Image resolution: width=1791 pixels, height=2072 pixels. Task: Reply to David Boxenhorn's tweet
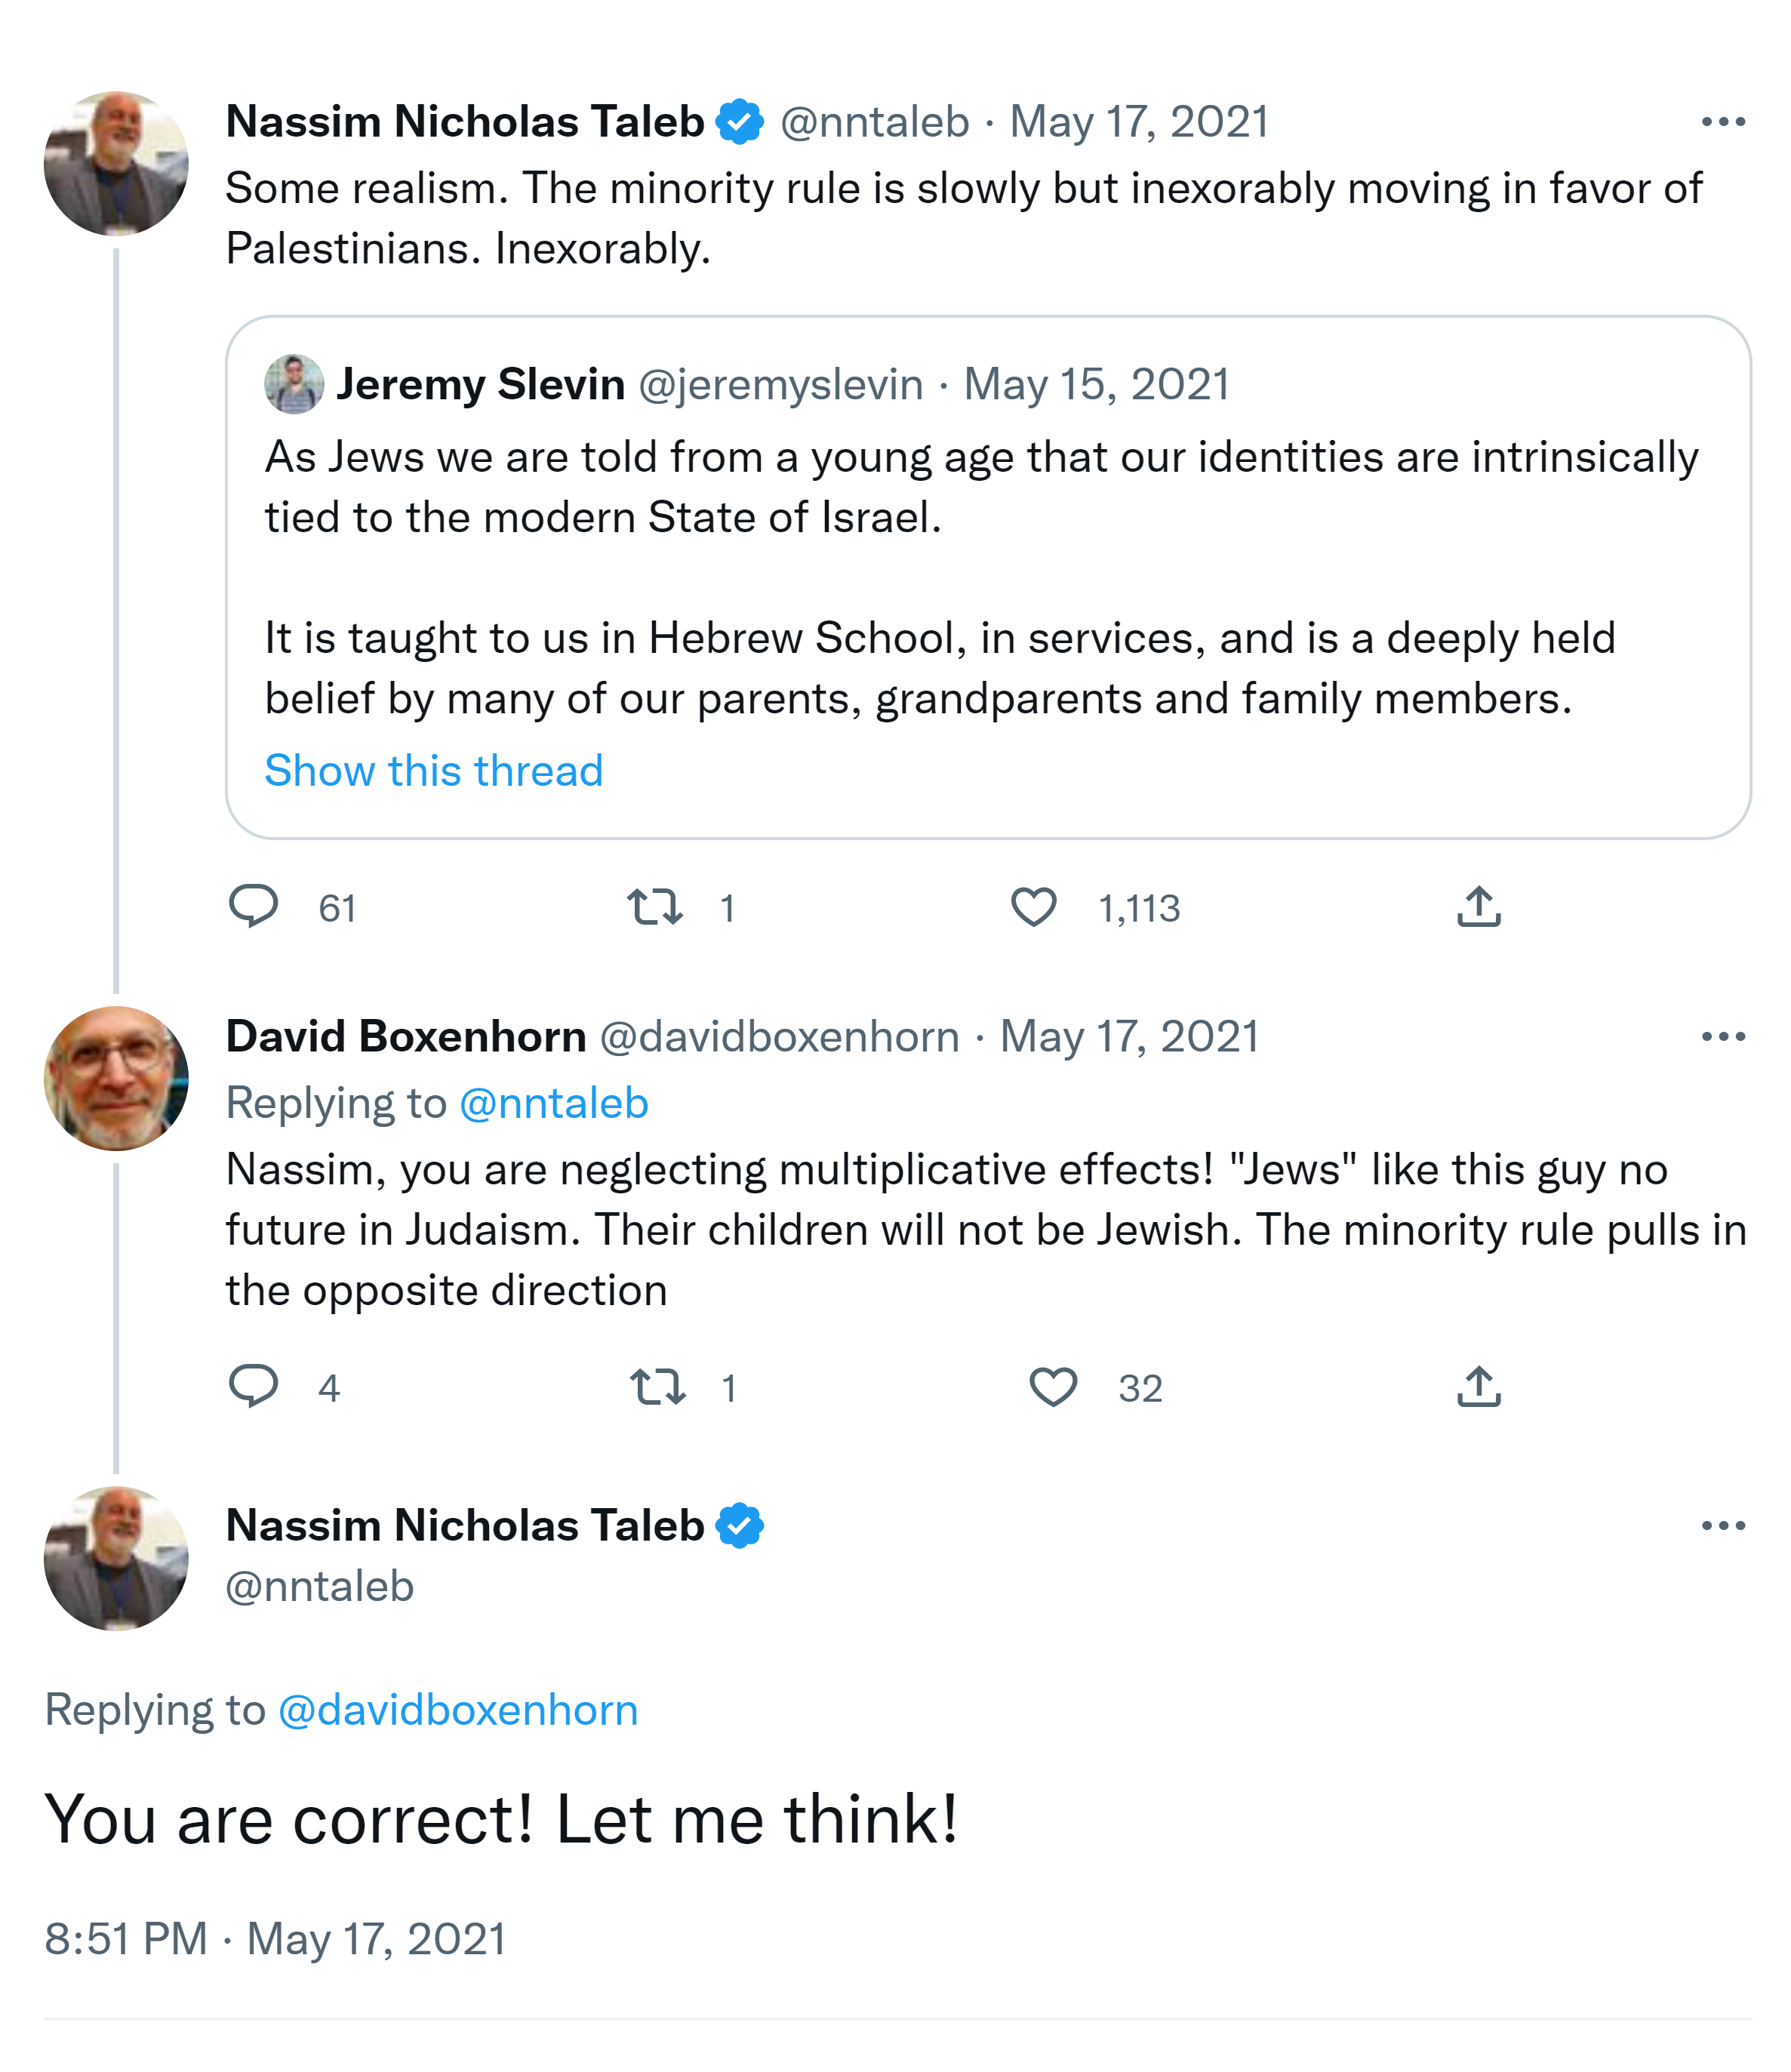[x=254, y=1387]
